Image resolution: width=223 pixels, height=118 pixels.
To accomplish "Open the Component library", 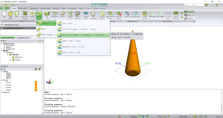I will pos(25,15).
